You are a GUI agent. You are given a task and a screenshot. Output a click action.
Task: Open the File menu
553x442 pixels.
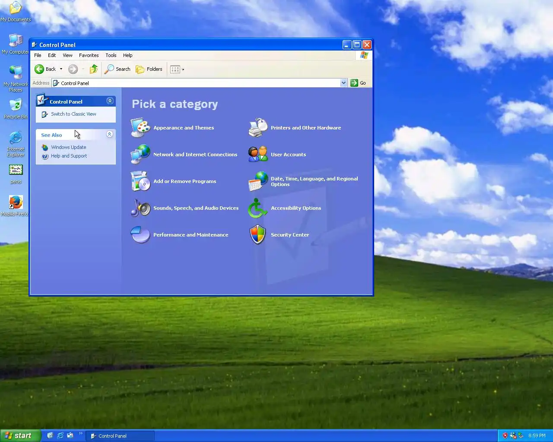[x=38, y=55]
